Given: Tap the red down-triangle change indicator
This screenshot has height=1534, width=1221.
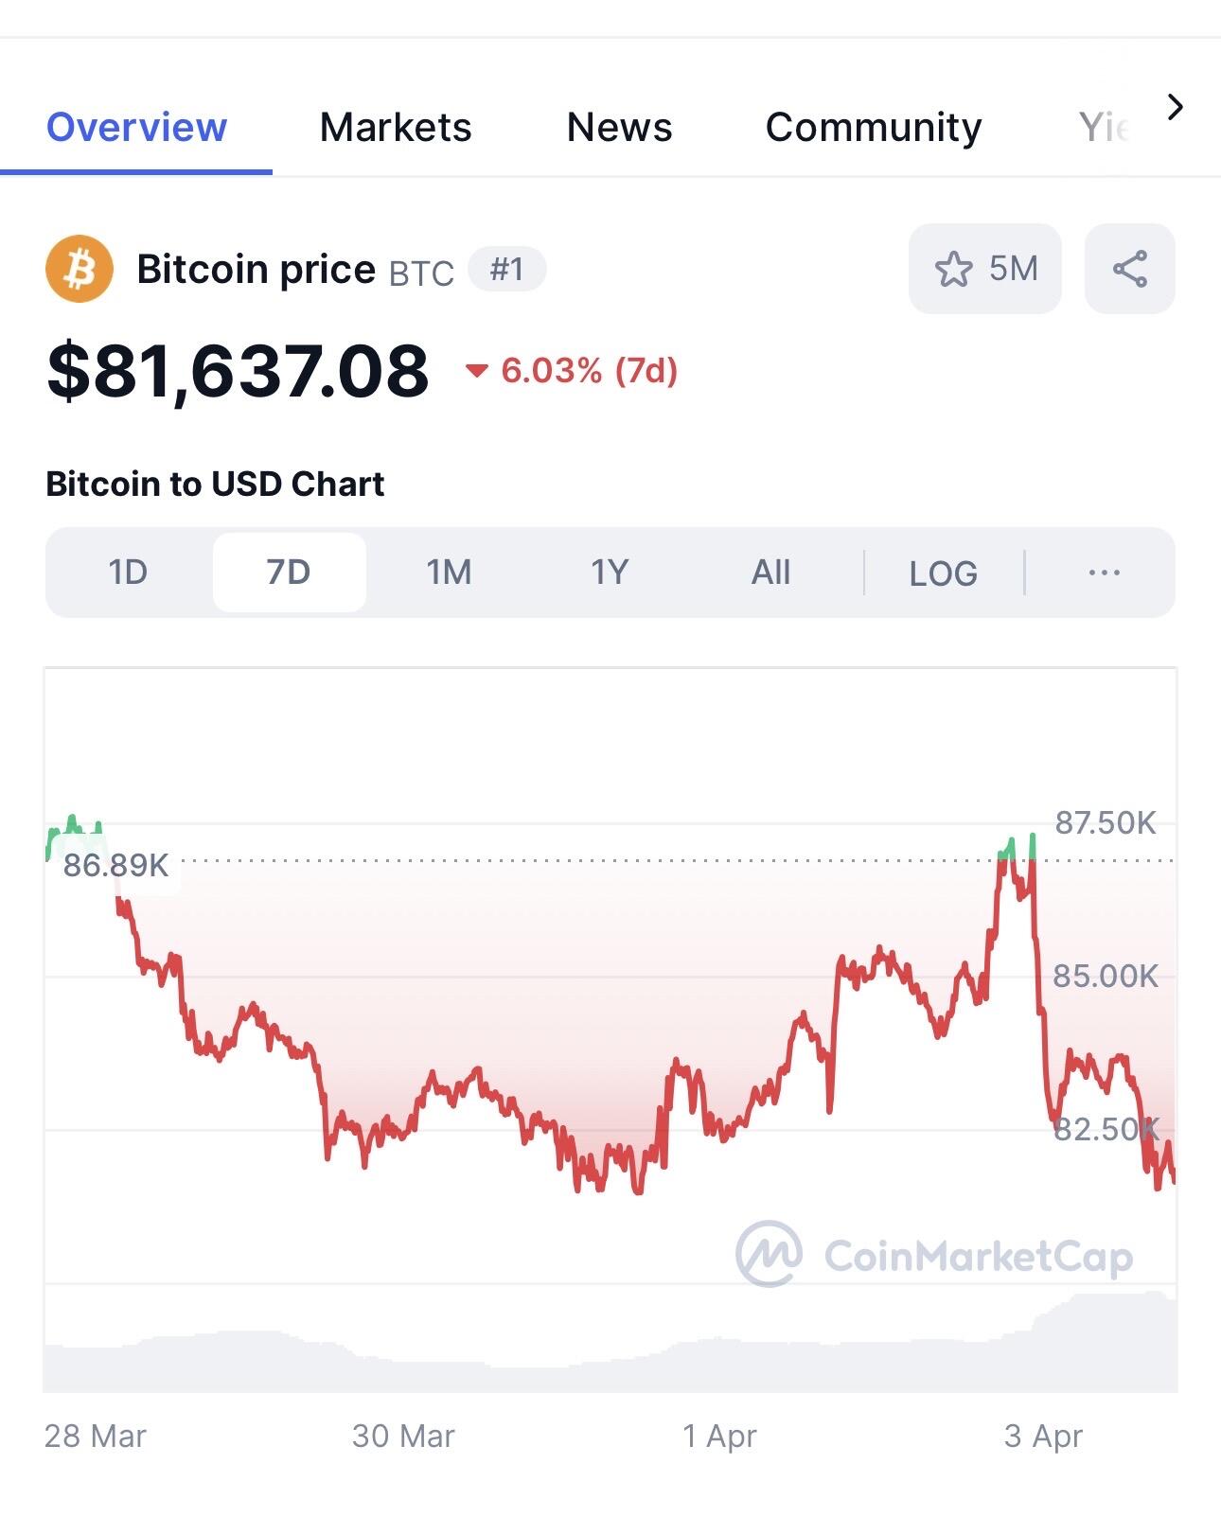Looking at the screenshot, I should [476, 371].
